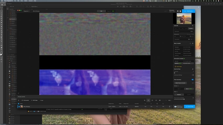The image size is (223, 125).
Task: Click the crop icon beside Upscale heading
Action: pyautogui.click(x=193, y=26)
